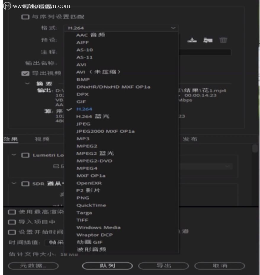Screen dimensions: 260x275
Task: Open the Lumetri 已应用 dropdown
Action: pos(206,166)
